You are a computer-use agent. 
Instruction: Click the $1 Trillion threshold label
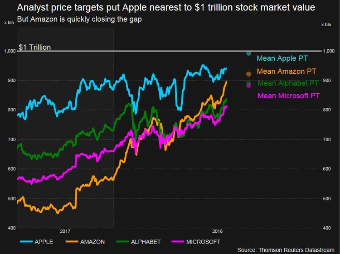[x=34, y=47]
